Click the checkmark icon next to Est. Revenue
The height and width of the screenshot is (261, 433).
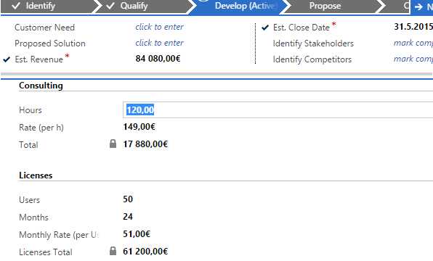(x=7, y=59)
